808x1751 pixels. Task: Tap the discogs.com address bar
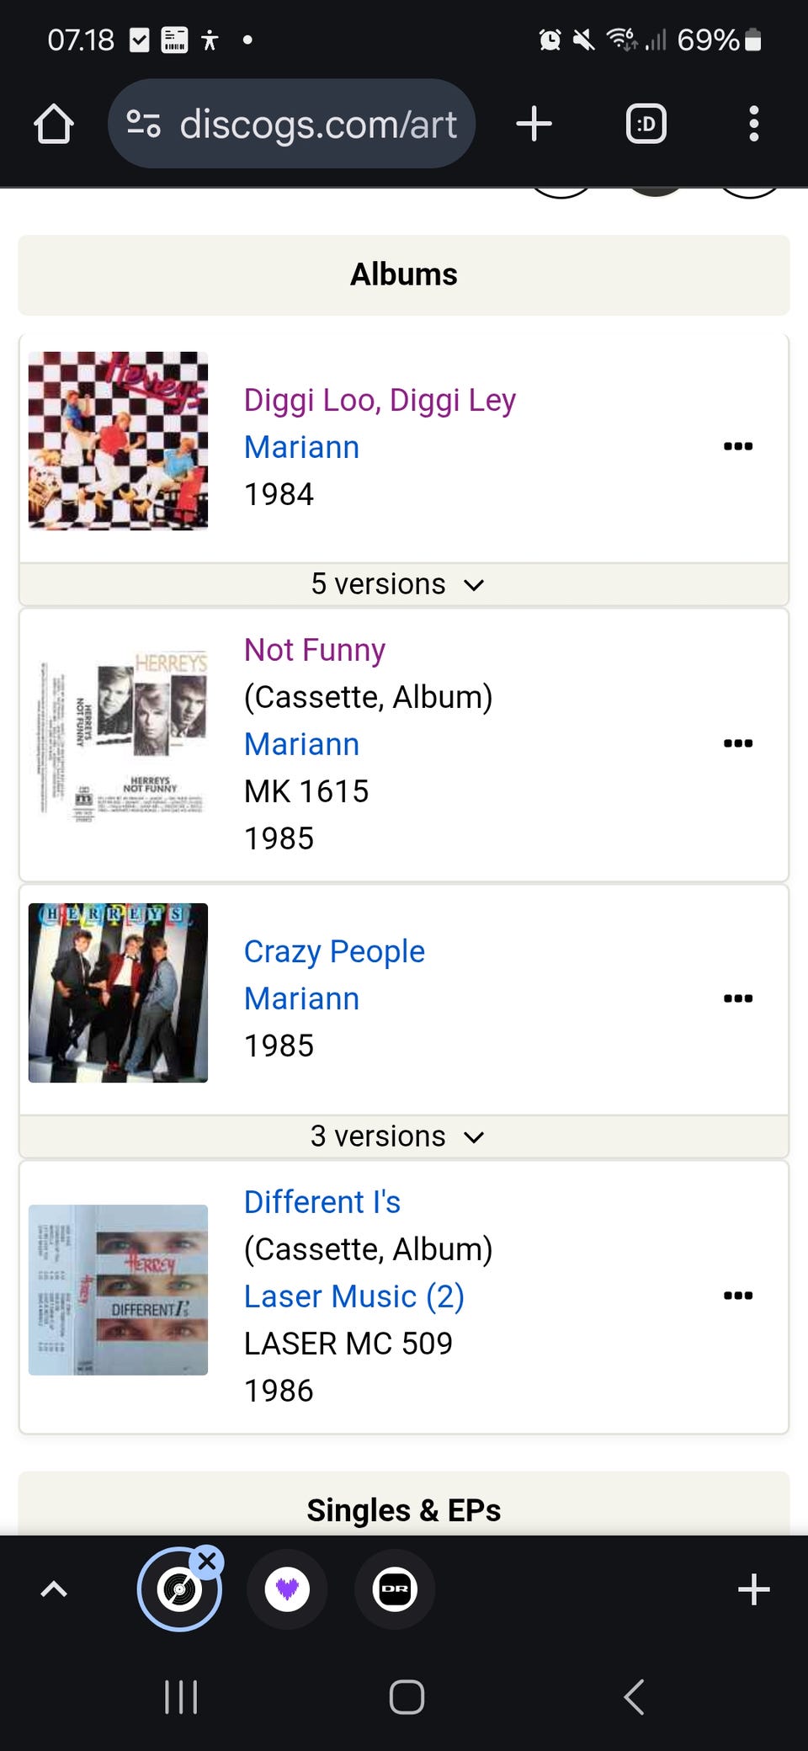[x=318, y=124]
